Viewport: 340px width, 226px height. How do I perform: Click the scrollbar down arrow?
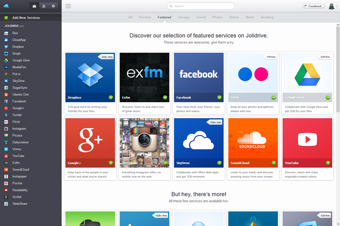tap(338, 224)
